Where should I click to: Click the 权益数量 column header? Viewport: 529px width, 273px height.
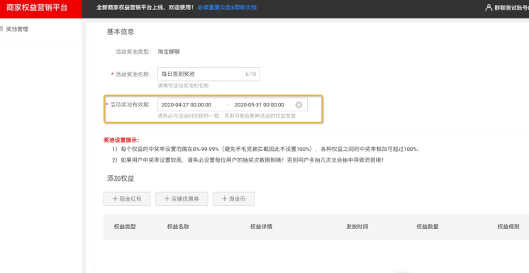tap(428, 227)
